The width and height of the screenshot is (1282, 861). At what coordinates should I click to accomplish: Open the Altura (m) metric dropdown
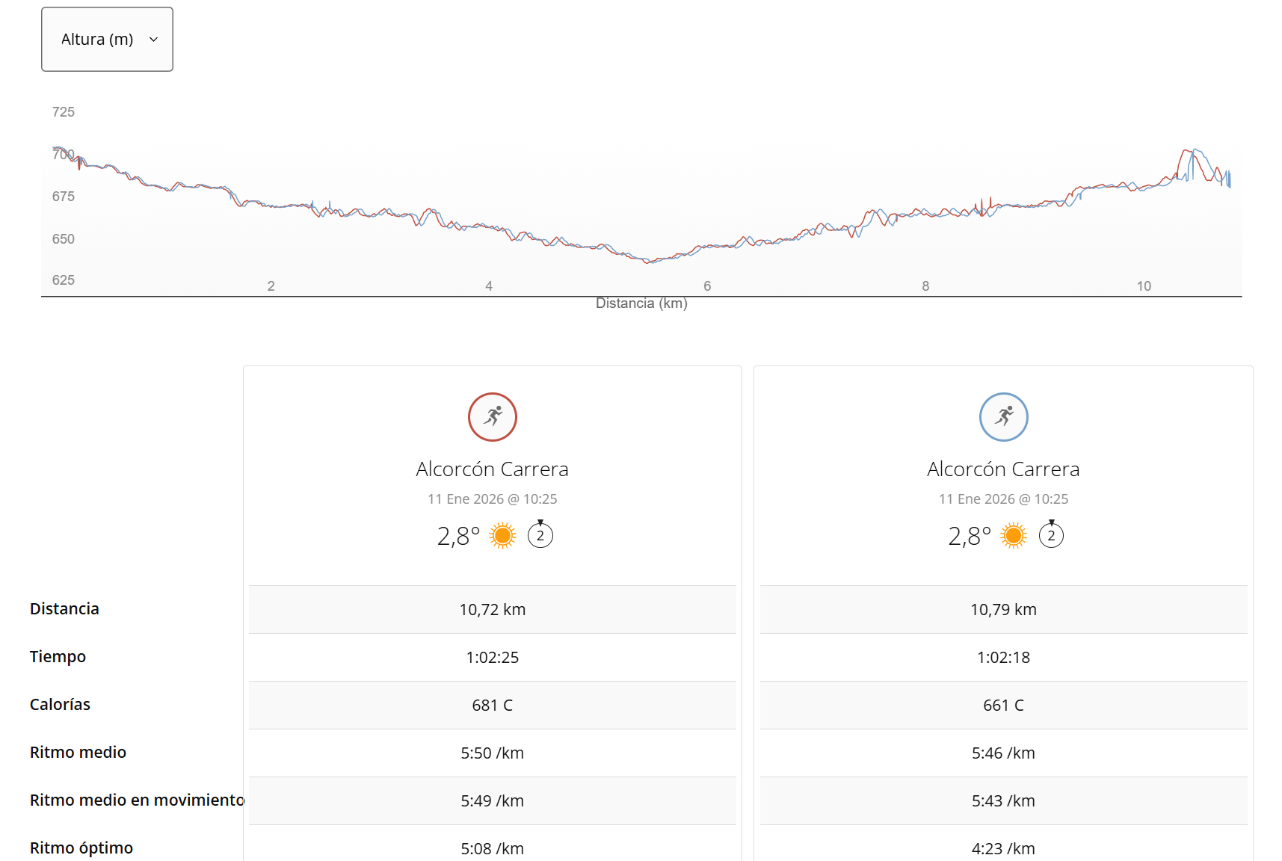click(107, 40)
